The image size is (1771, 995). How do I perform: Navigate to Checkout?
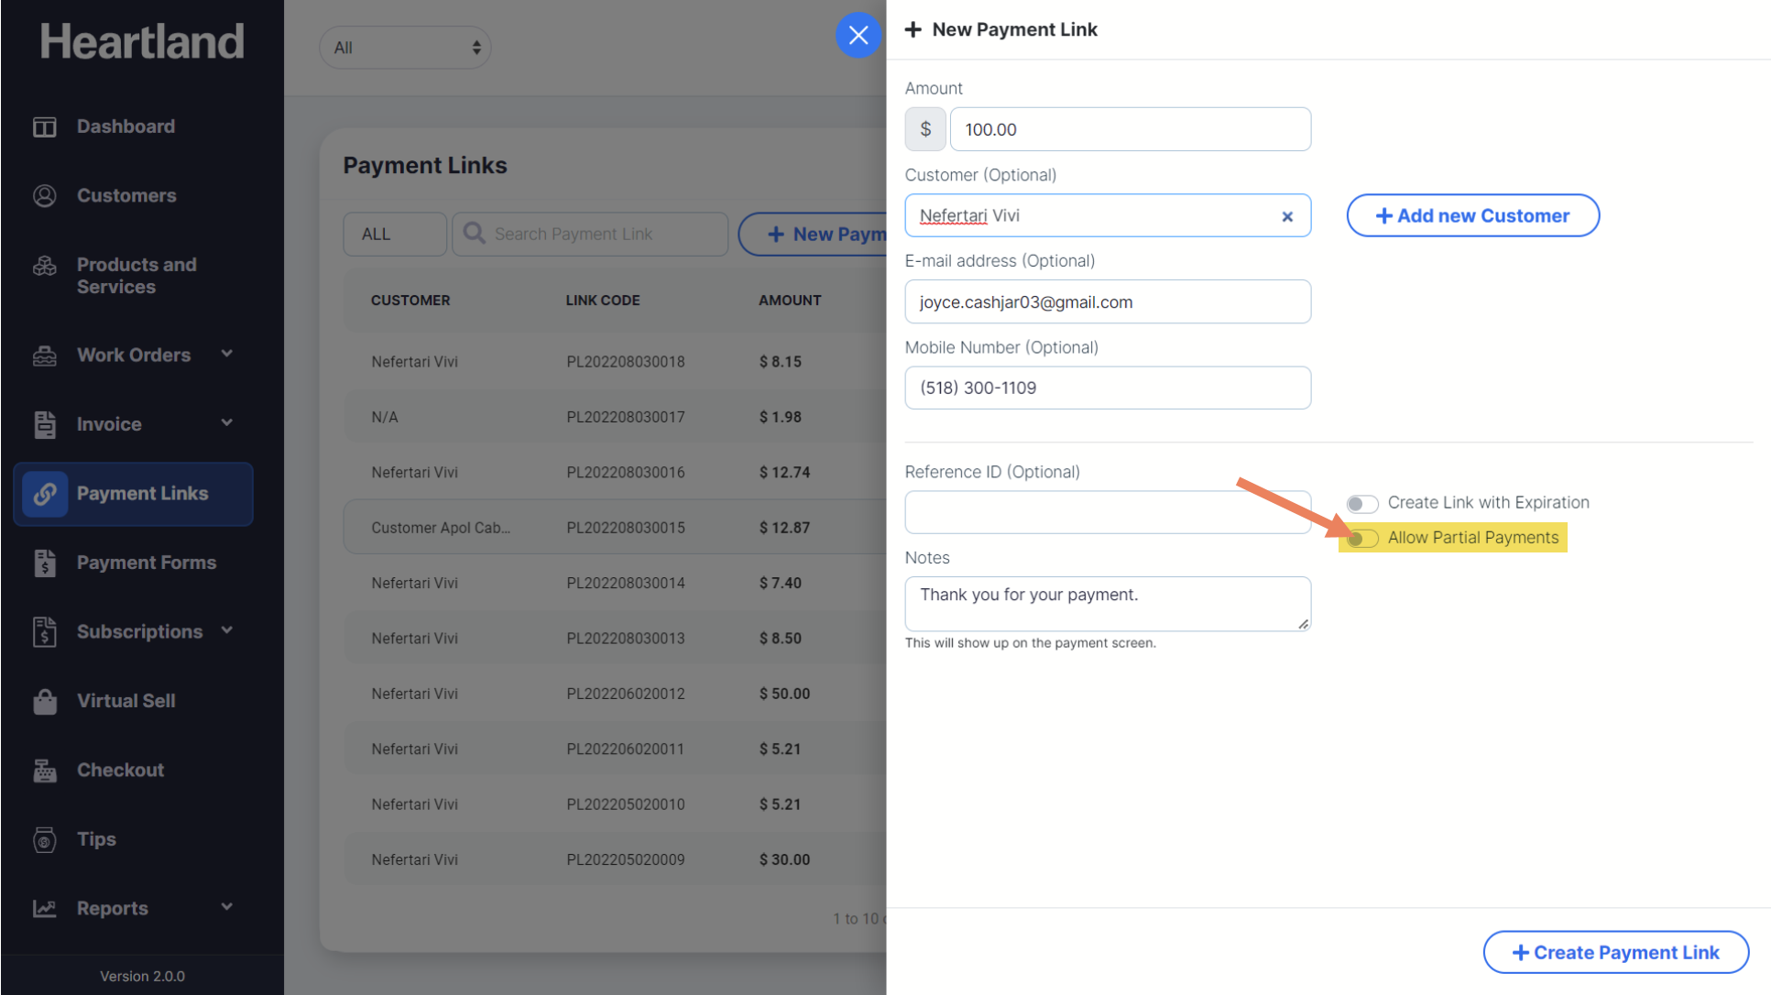pos(121,771)
